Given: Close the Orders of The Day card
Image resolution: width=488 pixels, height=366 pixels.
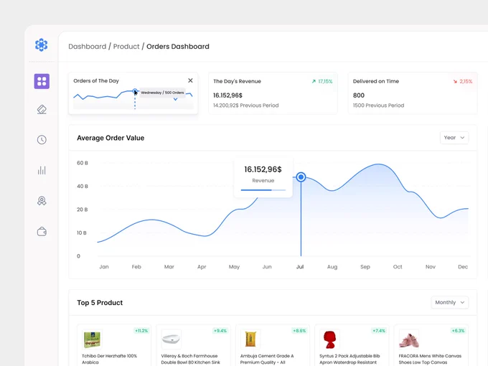Looking at the screenshot, I should click(190, 80).
